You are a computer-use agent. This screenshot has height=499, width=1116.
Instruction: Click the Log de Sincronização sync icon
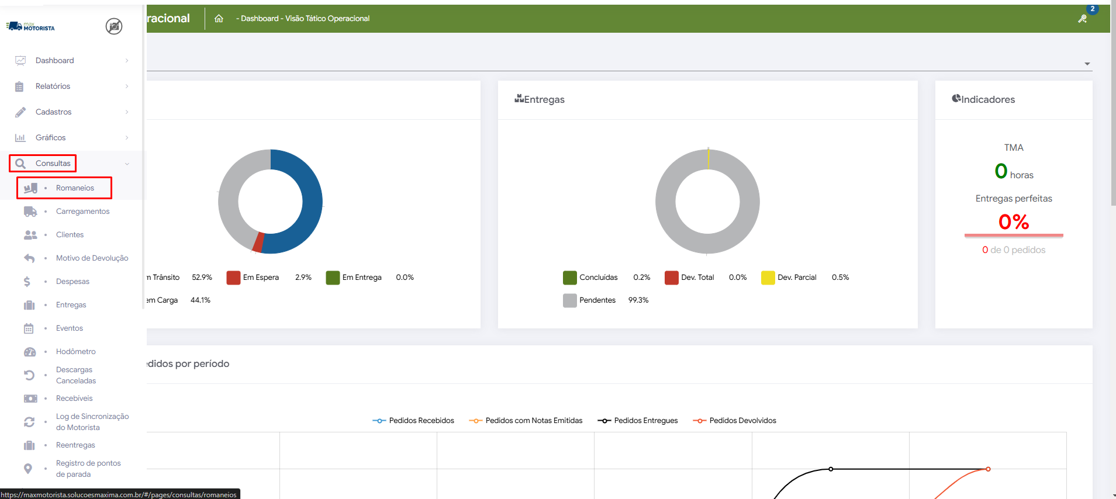point(29,422)
